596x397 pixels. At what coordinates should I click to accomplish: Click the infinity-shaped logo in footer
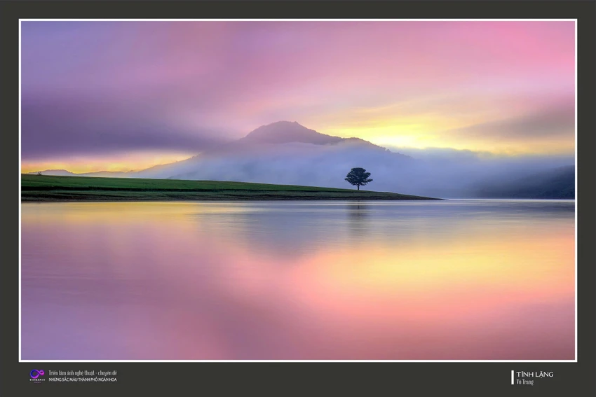(37, 375)
